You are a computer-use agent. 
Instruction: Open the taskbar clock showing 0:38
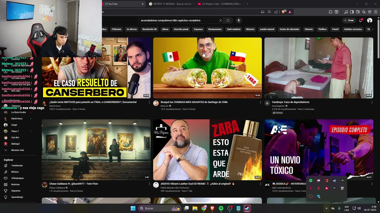370,208
